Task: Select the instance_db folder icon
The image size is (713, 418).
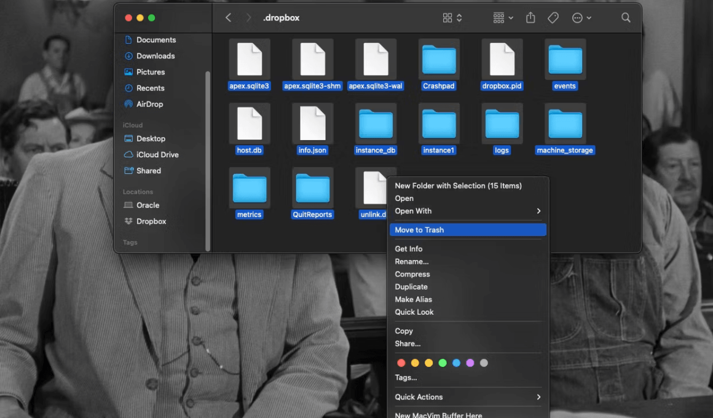Action: tap(376, 124)
